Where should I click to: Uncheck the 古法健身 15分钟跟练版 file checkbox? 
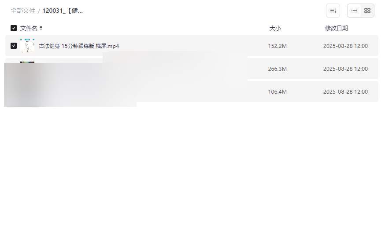coord(14,46)
